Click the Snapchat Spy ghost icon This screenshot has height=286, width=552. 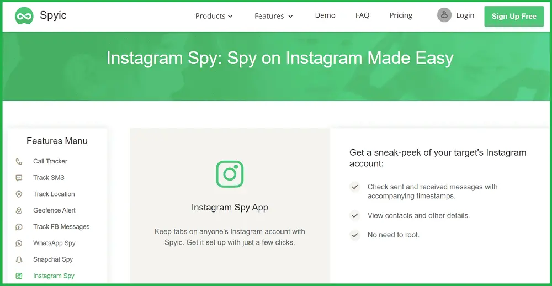19,259
